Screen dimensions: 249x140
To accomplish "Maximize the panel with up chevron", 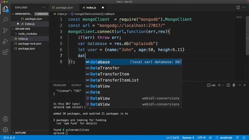I will (x=240, y=85).
